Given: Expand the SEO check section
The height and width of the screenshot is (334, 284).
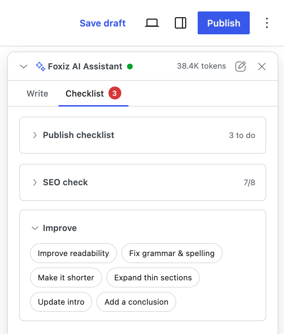Looking at the screenshot, I should coord(143,182).
